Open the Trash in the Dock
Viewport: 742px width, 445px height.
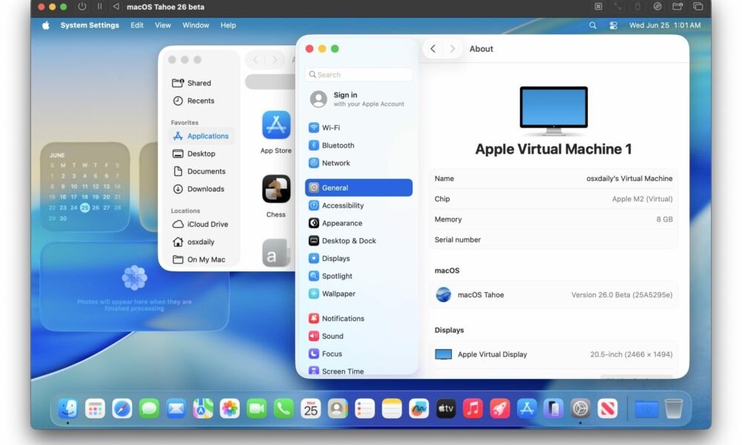[674, 409]
